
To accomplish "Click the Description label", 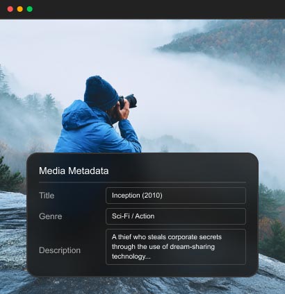I will [x=60, y=250].
